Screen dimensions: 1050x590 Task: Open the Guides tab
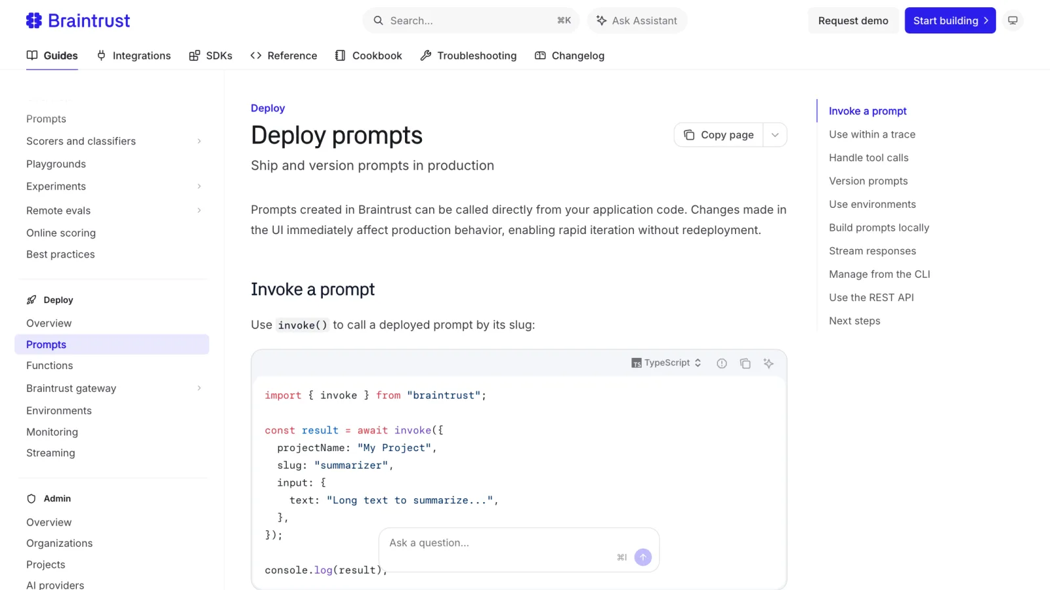[52, 56]
